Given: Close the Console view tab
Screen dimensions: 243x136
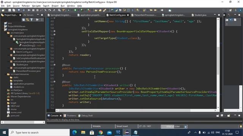Looking at the screenshot, I should 61,116.
